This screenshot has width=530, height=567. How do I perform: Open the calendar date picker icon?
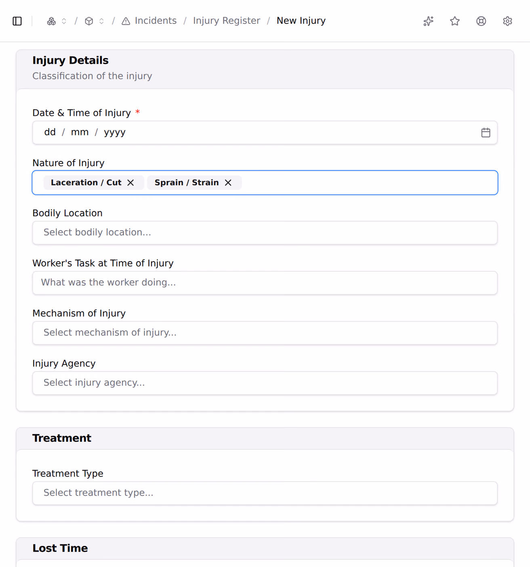[486, 132]
